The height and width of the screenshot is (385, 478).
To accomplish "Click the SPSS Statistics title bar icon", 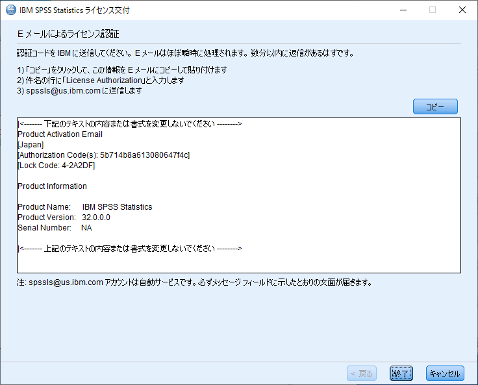I will coord(11,10).
